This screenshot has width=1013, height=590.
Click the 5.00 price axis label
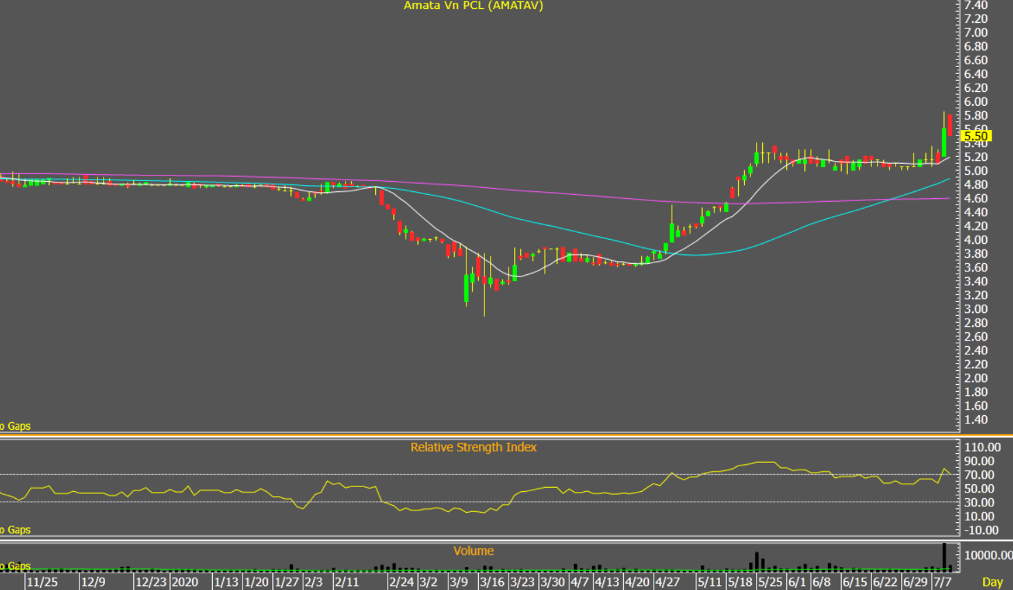[976, 171]
